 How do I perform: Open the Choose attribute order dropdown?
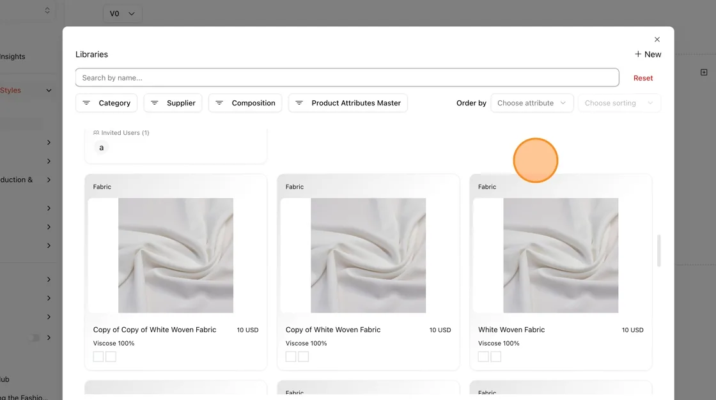click(x=532, y=104)
